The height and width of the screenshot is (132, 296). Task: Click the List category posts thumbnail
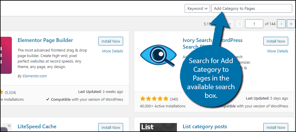pyautogui.click(x=158, y=127)
